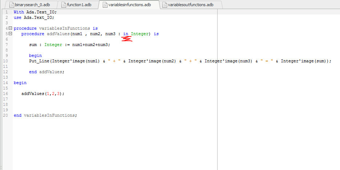The width and height of the screenshot is (340, 170).
Task: Click 'end addValues;' on line 12
Action: click(46, 72)
